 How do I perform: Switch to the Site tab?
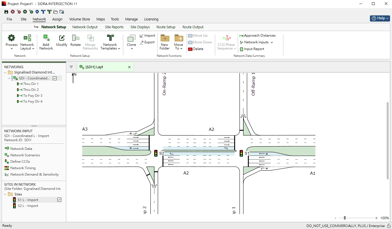coord(23,19)
